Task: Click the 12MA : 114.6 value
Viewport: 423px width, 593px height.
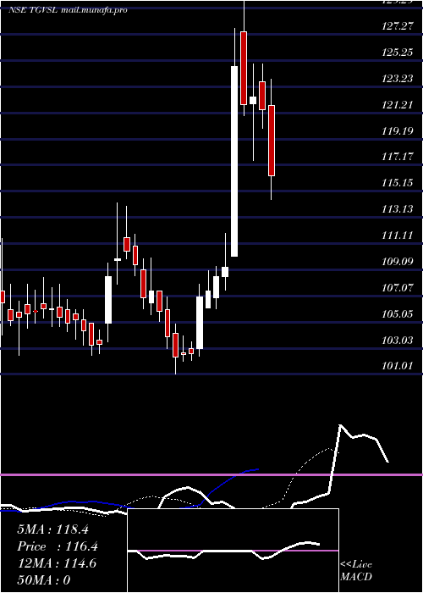Action: coord(57,563)
